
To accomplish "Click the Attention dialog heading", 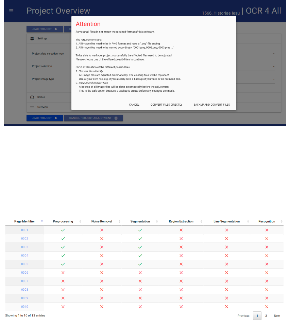I will 88,24.
